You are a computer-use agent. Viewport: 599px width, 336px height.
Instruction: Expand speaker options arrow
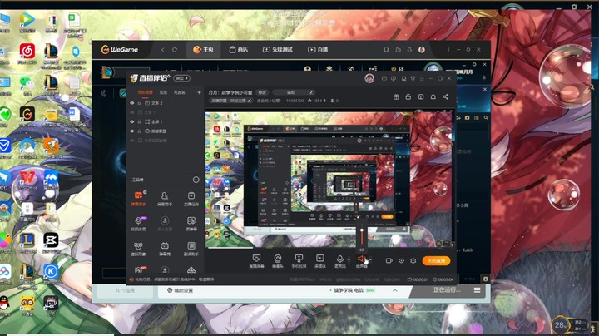(x=370, y=260)
